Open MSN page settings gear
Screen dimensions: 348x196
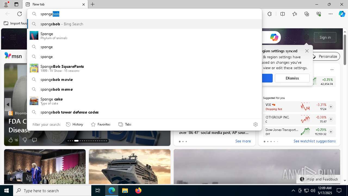[x=306, y=37]
